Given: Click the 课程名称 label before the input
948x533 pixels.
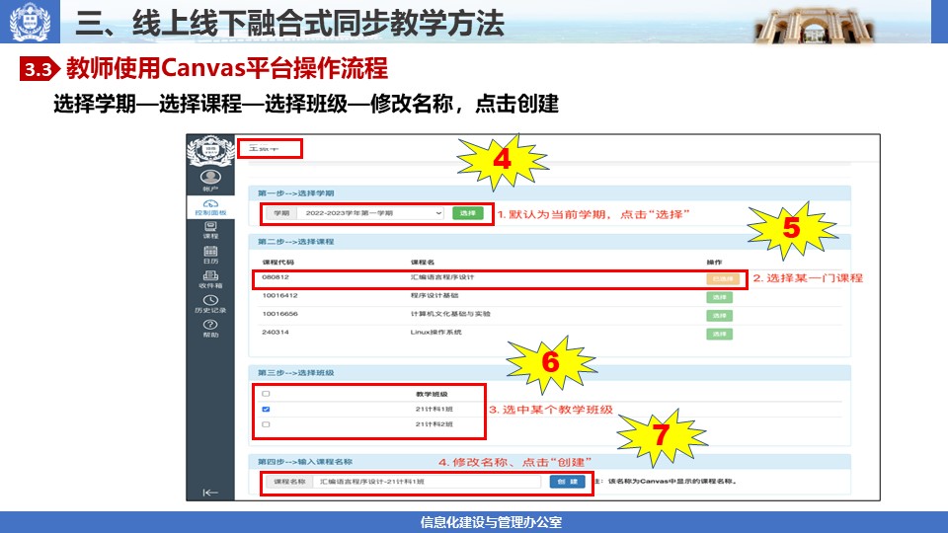Looking at the screenshot, I should [289, 482].
